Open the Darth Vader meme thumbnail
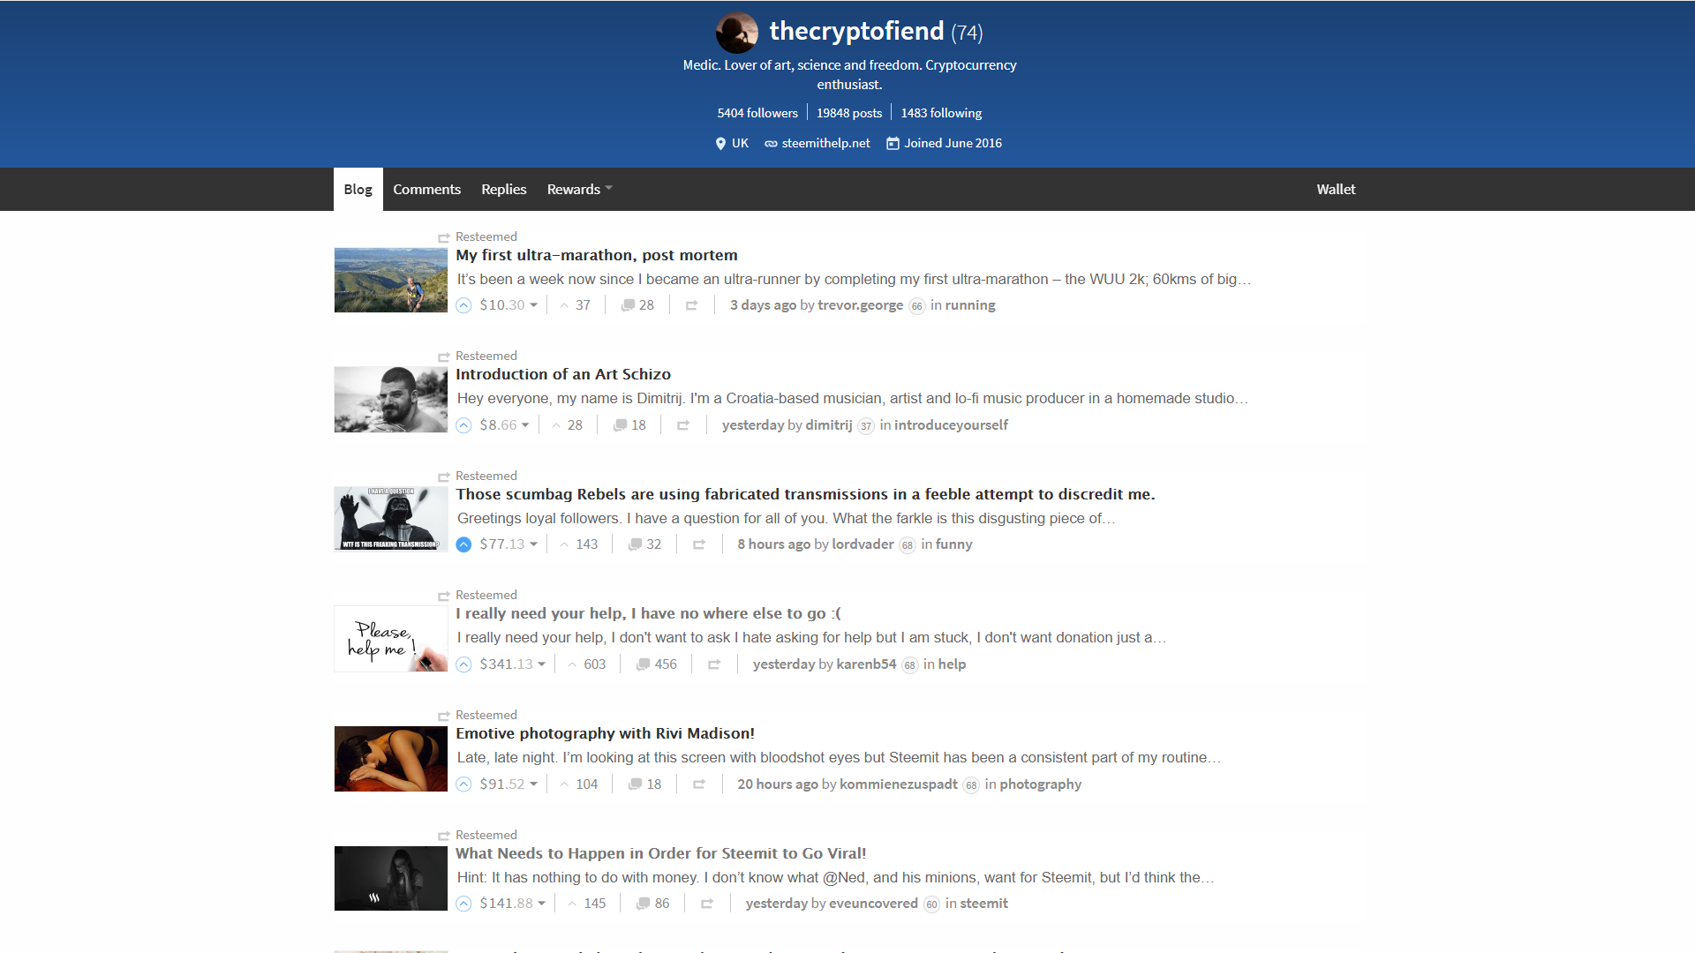1695x953 pixels. [390, 519]
